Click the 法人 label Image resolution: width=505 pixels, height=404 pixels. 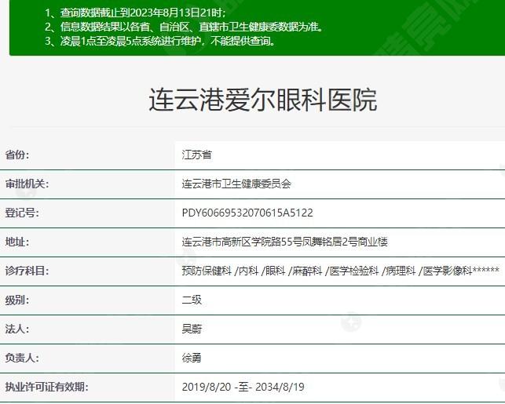(17, 329)
